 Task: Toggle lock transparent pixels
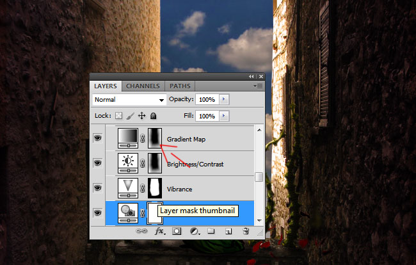point(118,116)
